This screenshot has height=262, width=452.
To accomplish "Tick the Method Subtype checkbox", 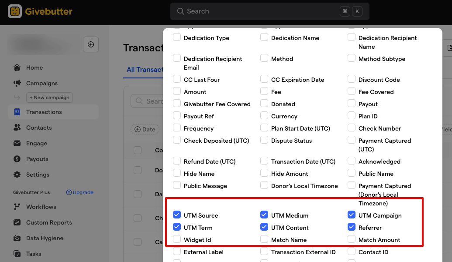I will (x=352, y=58).
